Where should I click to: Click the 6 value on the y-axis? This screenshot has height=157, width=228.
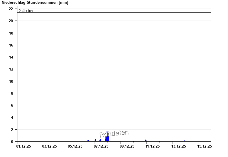click(12, 105)
